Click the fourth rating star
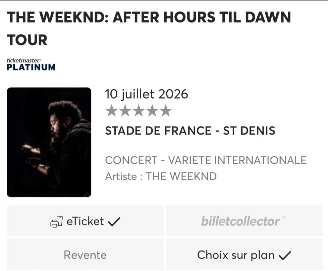This screenshot has width=328, height=271. pyautogui.click(x=152, y=111)
